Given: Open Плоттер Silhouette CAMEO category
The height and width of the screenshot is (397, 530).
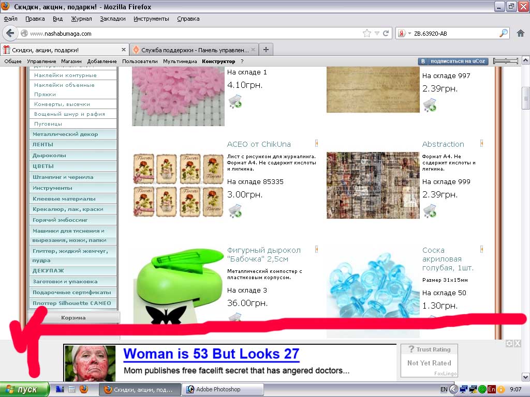Looking at the screenshot, I should [73, 303].
